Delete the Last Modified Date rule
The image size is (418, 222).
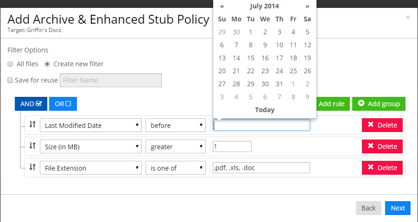(x=382, y=125)
